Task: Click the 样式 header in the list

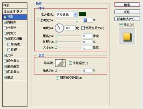Action: (x=6, y=5)
